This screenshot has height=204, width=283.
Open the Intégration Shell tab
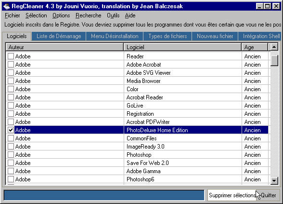click(260, 36)
